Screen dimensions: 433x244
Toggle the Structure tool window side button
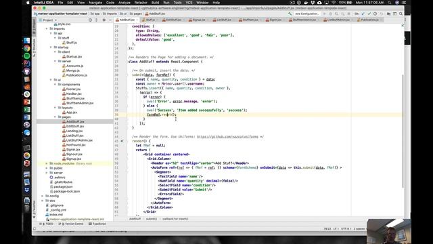[35, 48]
